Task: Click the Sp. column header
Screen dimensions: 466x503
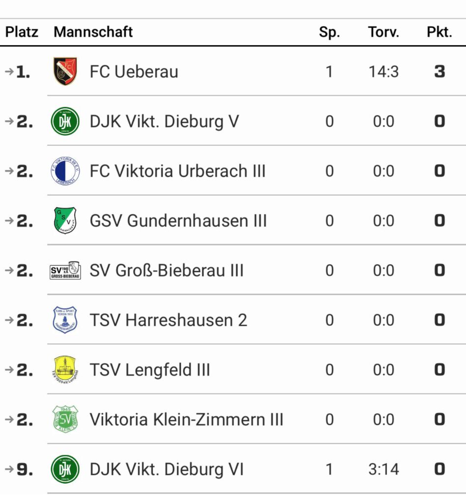Action: pos(329,32)
